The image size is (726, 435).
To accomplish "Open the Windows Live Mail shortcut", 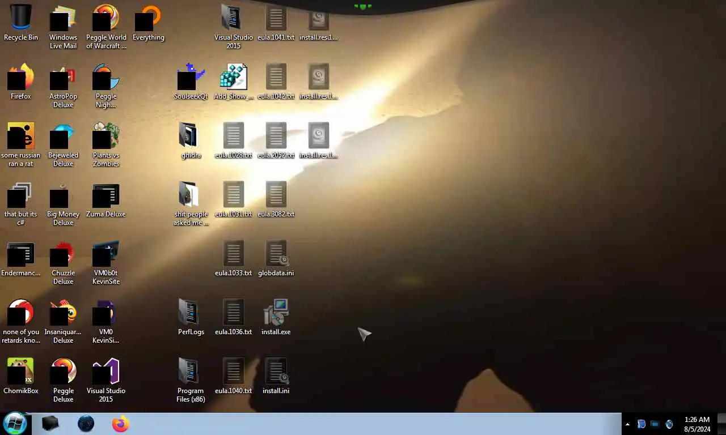I will (64, 27).
